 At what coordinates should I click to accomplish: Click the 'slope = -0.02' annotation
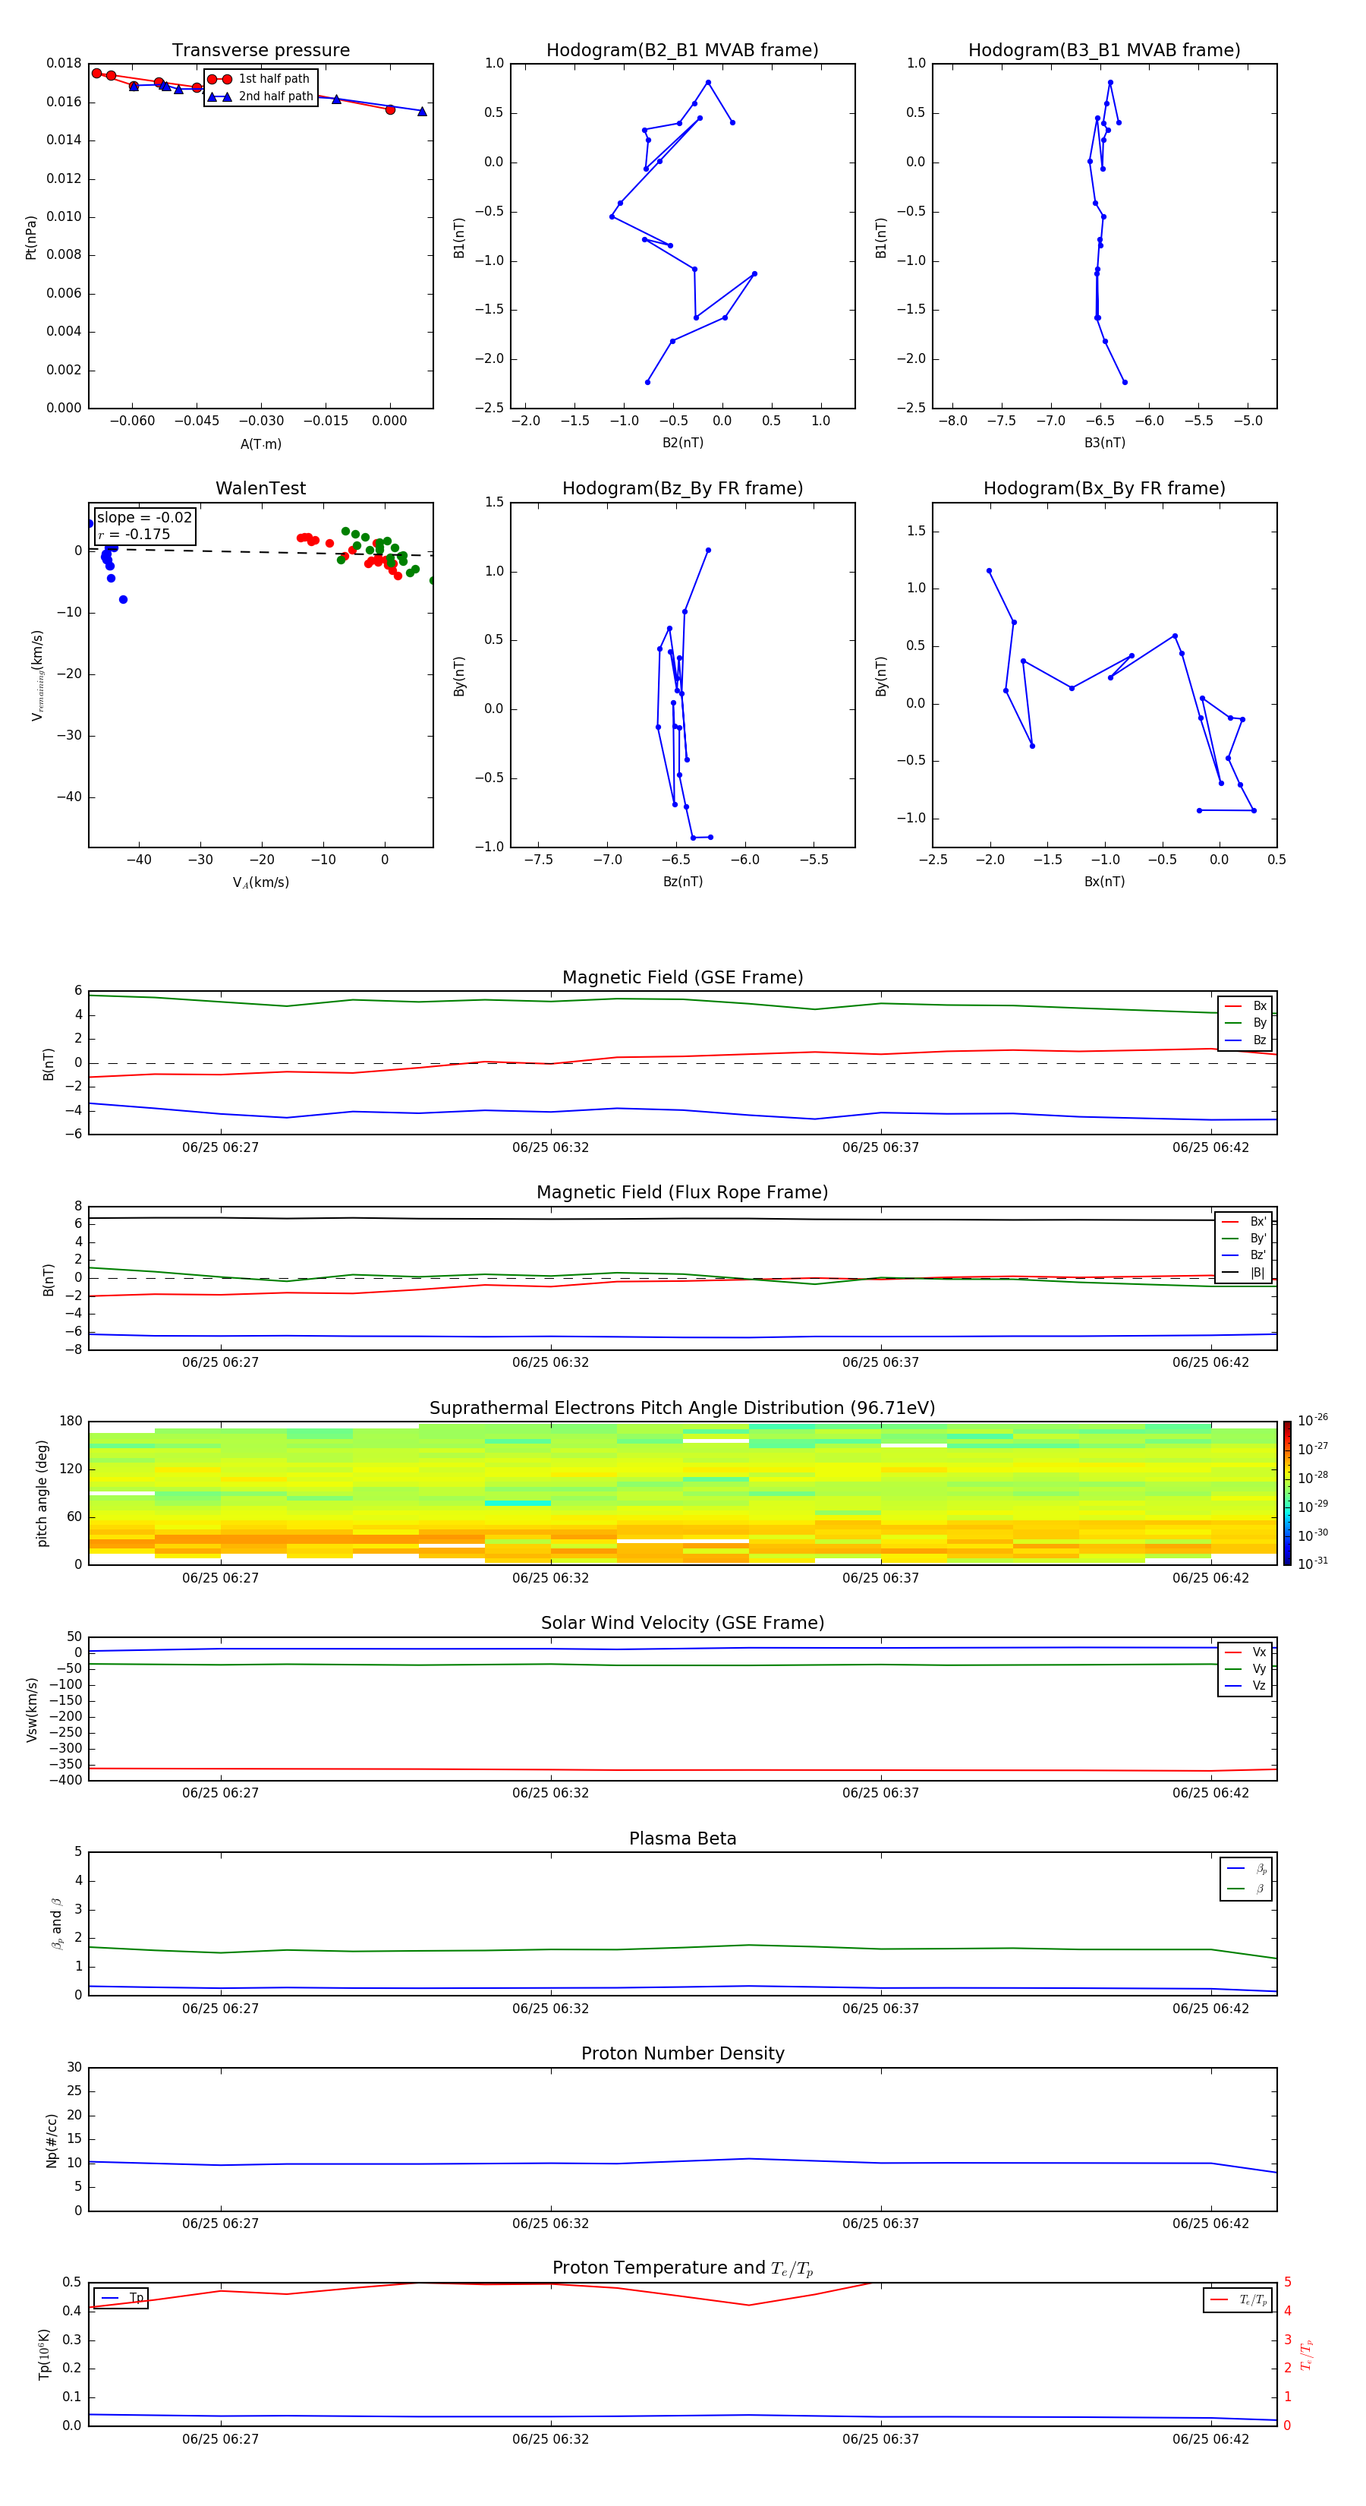click(x=145, y=518)
